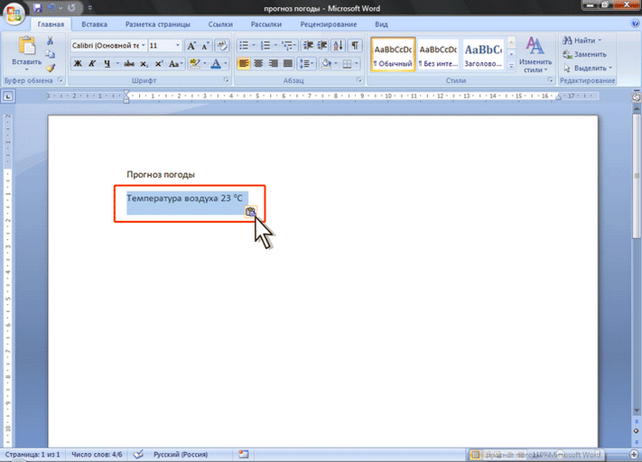Open the font size 11 dropdown
Screen dimensions: 642x462
pyautogui.click(x=178, y=45)
